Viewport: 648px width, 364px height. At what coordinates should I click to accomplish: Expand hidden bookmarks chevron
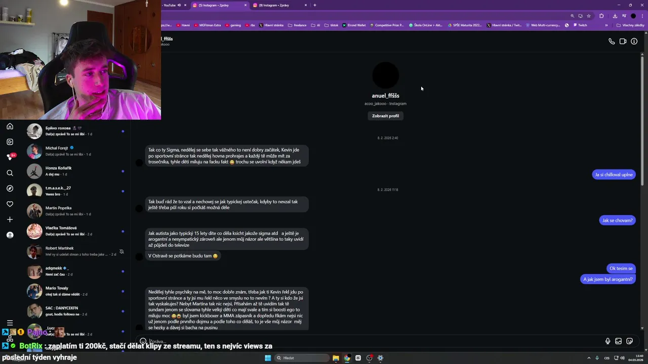(x=606, y=25)
